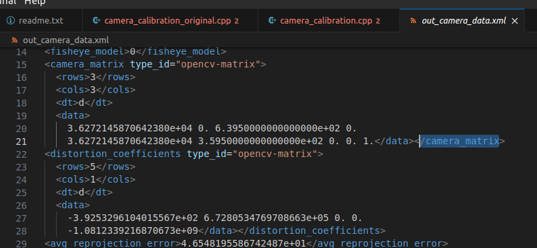Click the info icon on readme.txt tab
Image resolution: width=537 pixels, height=248 pixels.
coord(11,20)
